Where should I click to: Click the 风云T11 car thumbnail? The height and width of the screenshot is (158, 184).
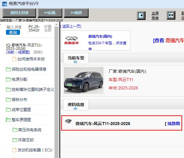tap(84, 80)
